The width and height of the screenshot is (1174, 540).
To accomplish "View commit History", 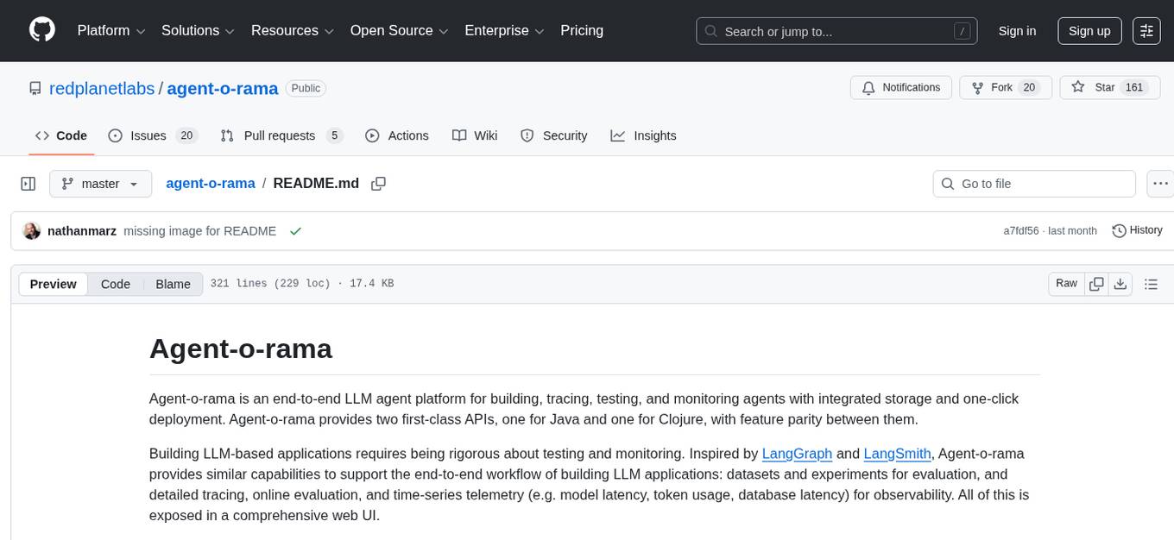I will [1137, 230].
